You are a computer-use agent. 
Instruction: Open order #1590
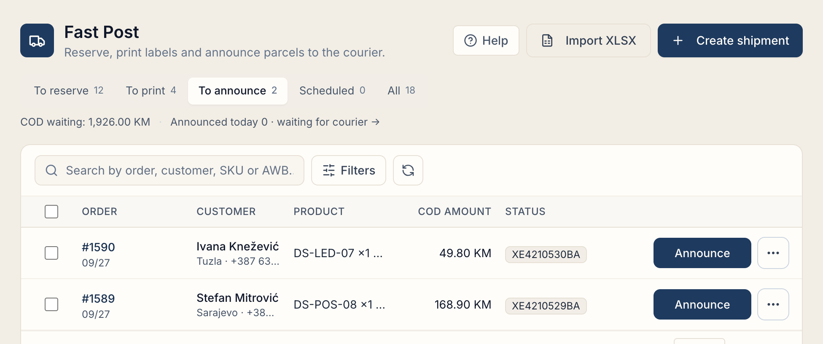(98, 247)
